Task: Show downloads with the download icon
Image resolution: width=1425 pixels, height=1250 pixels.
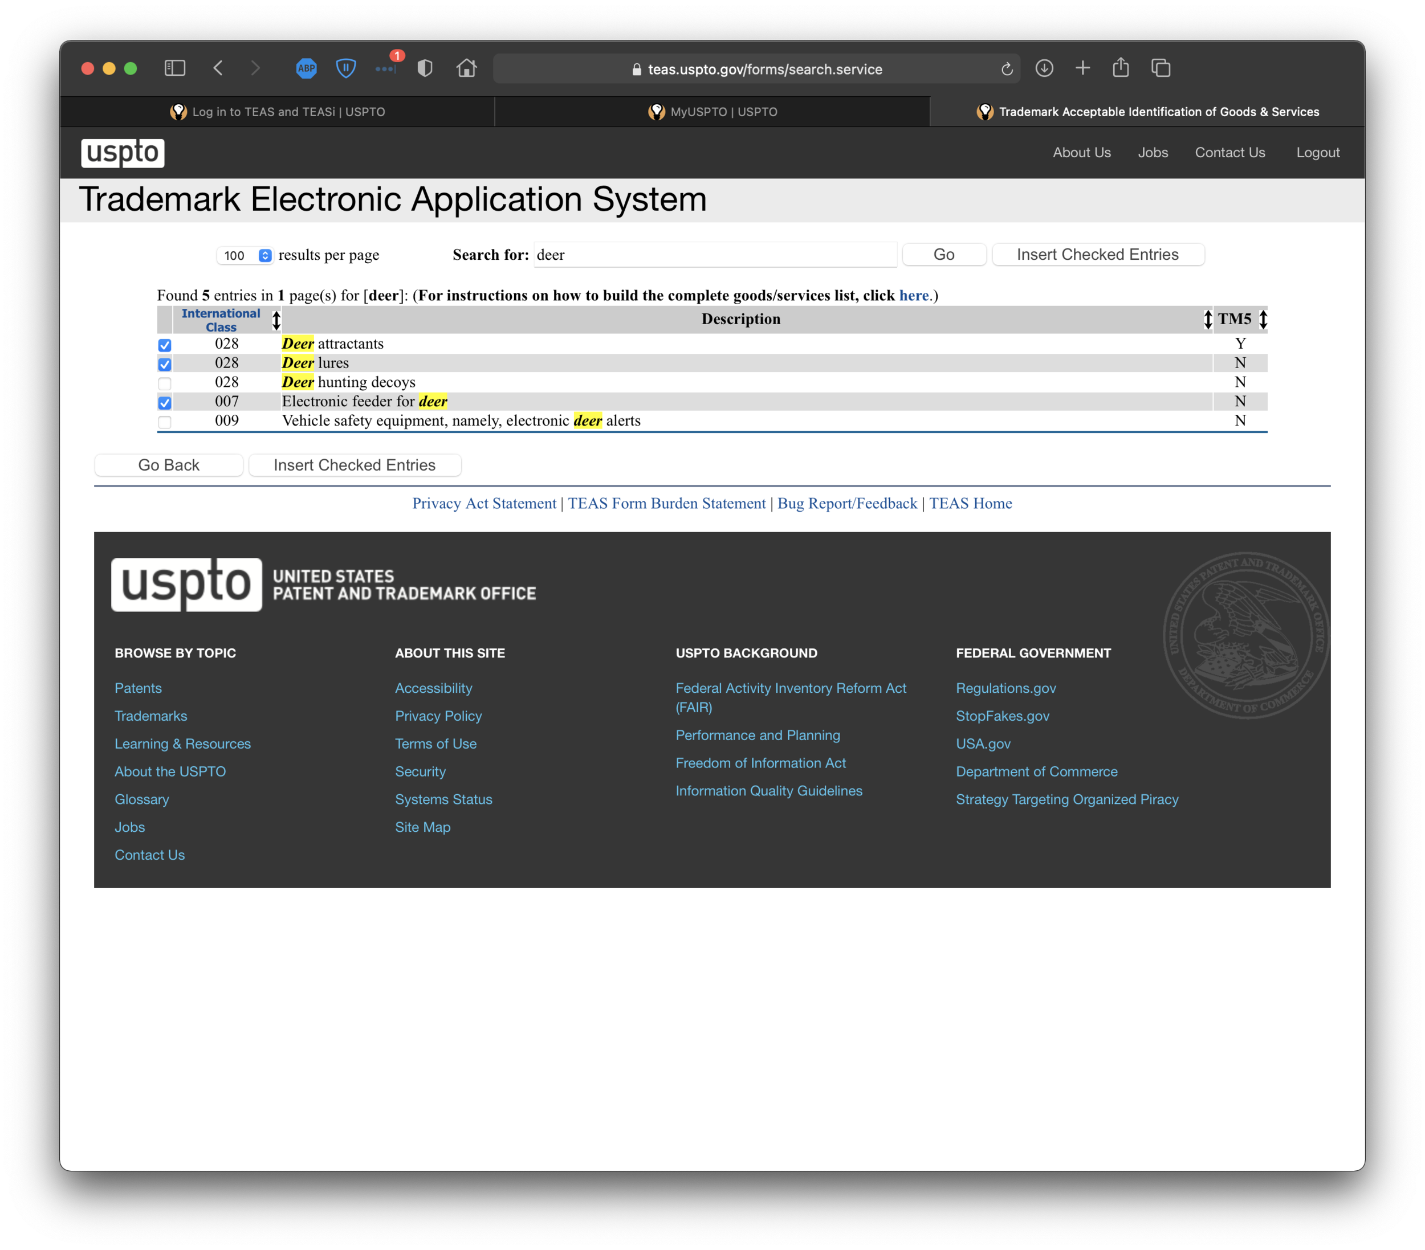Action: 1044,68
